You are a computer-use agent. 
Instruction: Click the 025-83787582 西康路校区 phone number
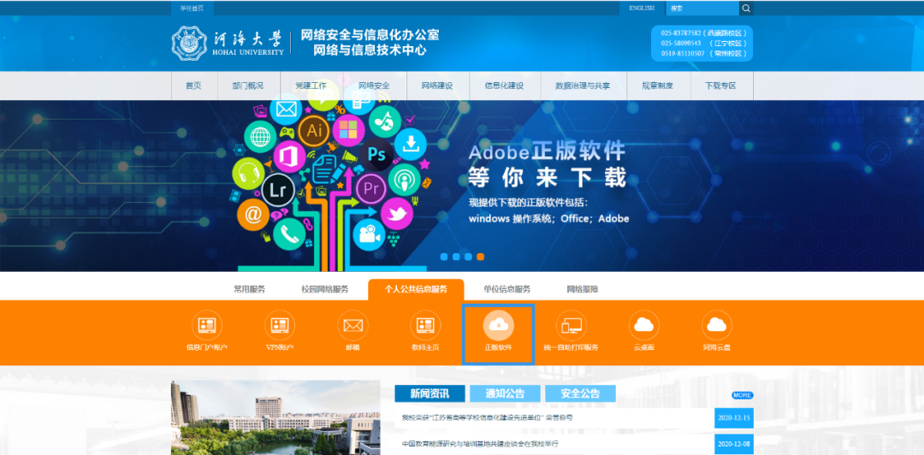click(x=703, y=33)
